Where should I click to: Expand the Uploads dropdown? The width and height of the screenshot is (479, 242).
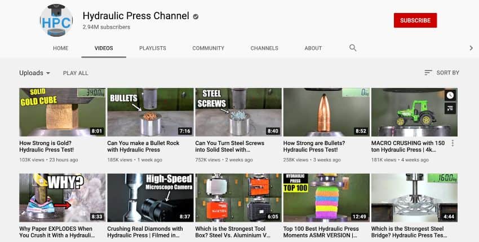pyautogui.click(x=34, y=73)
